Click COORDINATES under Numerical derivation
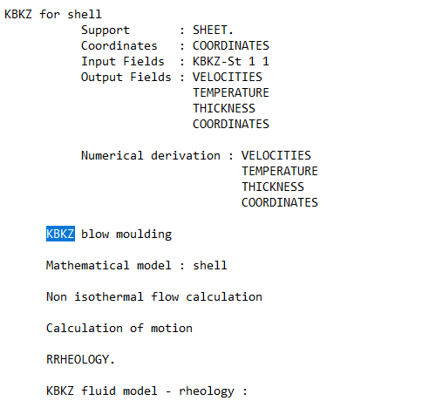Image resolution: width=429 pixels, height=401 pixels. point(280,202)
